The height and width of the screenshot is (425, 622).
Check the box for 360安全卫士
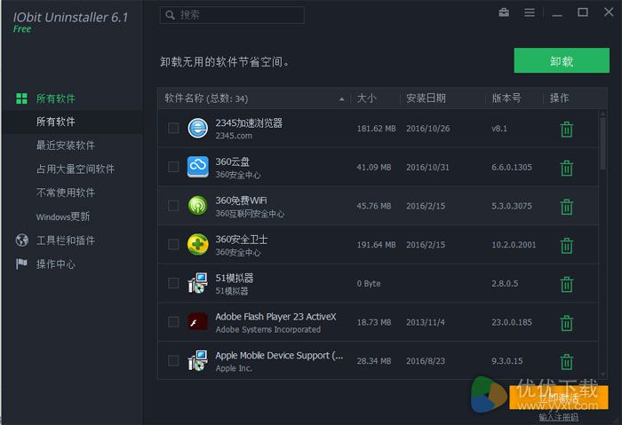[x=173, y=244]
